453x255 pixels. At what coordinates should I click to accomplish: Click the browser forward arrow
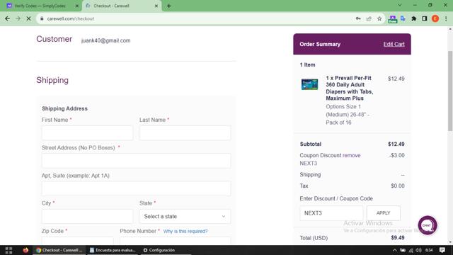[x=18, y=18]
